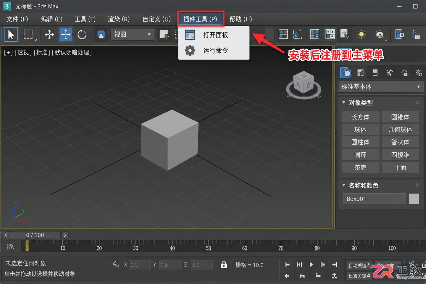Click the play animation button
The height and width of the screenshot is (284, 426).
click(x=311, y=265)
